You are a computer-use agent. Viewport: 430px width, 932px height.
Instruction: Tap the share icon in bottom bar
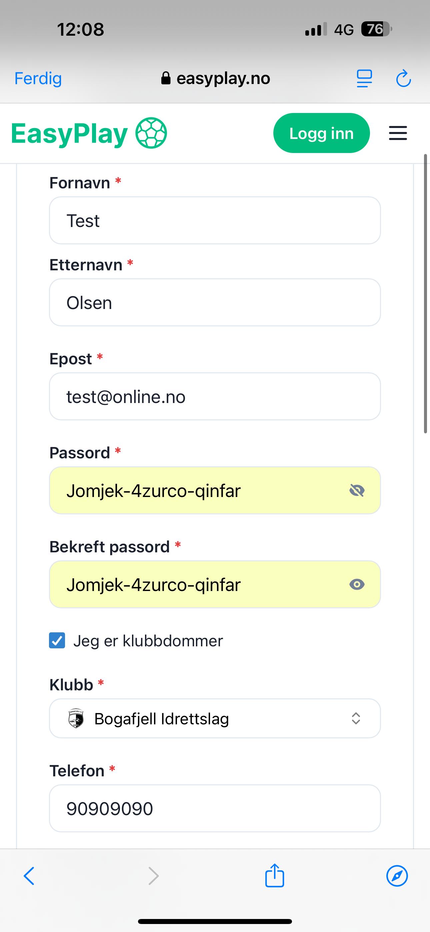point(275,876)
